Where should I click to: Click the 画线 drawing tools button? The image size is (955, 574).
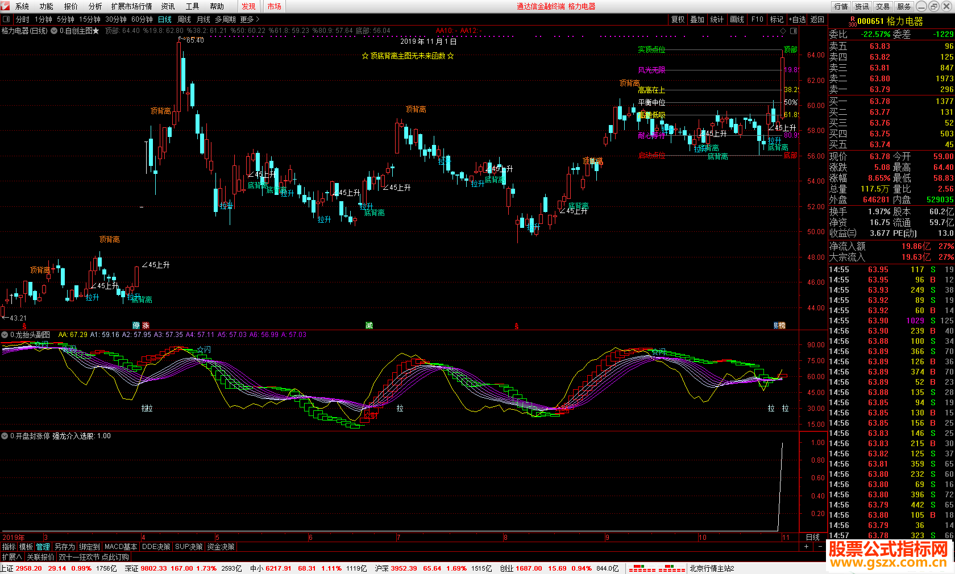[x=737, y=19]
